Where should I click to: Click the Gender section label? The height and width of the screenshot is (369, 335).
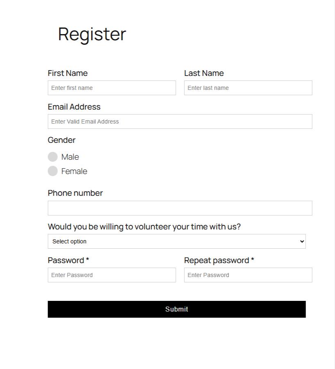(x=61, y=140)
